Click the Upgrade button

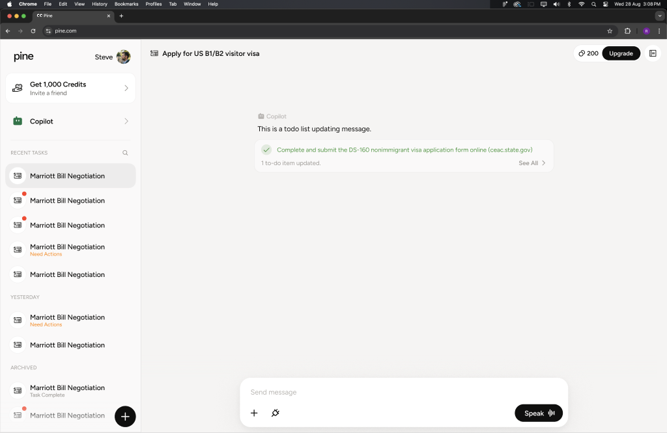click(621, 53)
